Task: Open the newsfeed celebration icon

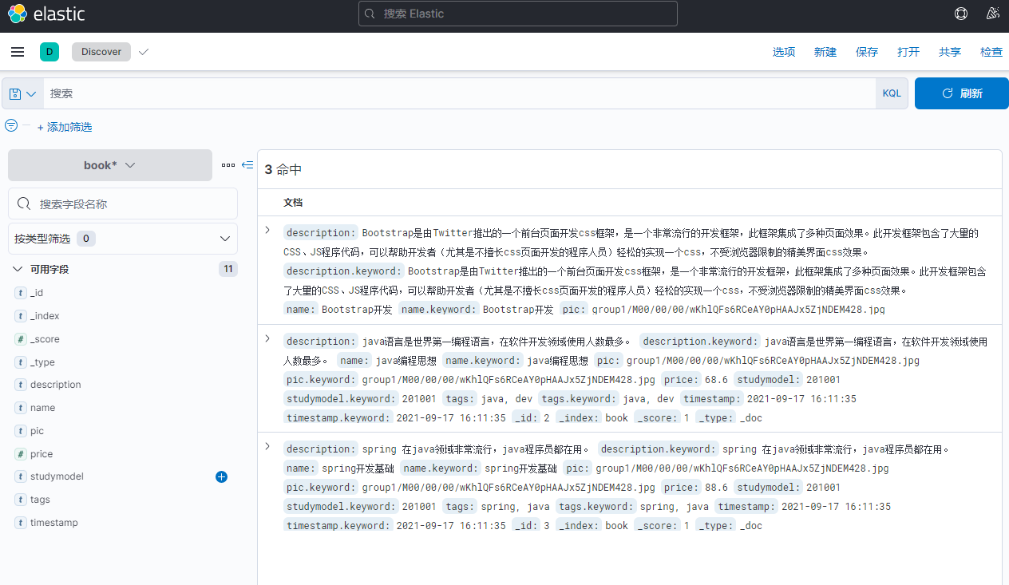Action: [x=993, y=14]
